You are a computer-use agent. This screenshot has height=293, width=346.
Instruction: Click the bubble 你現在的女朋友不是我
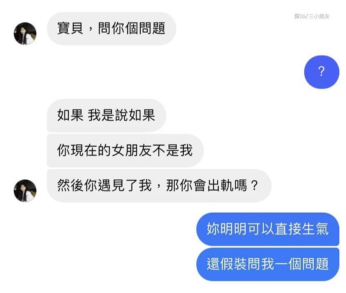coord(125,150)
